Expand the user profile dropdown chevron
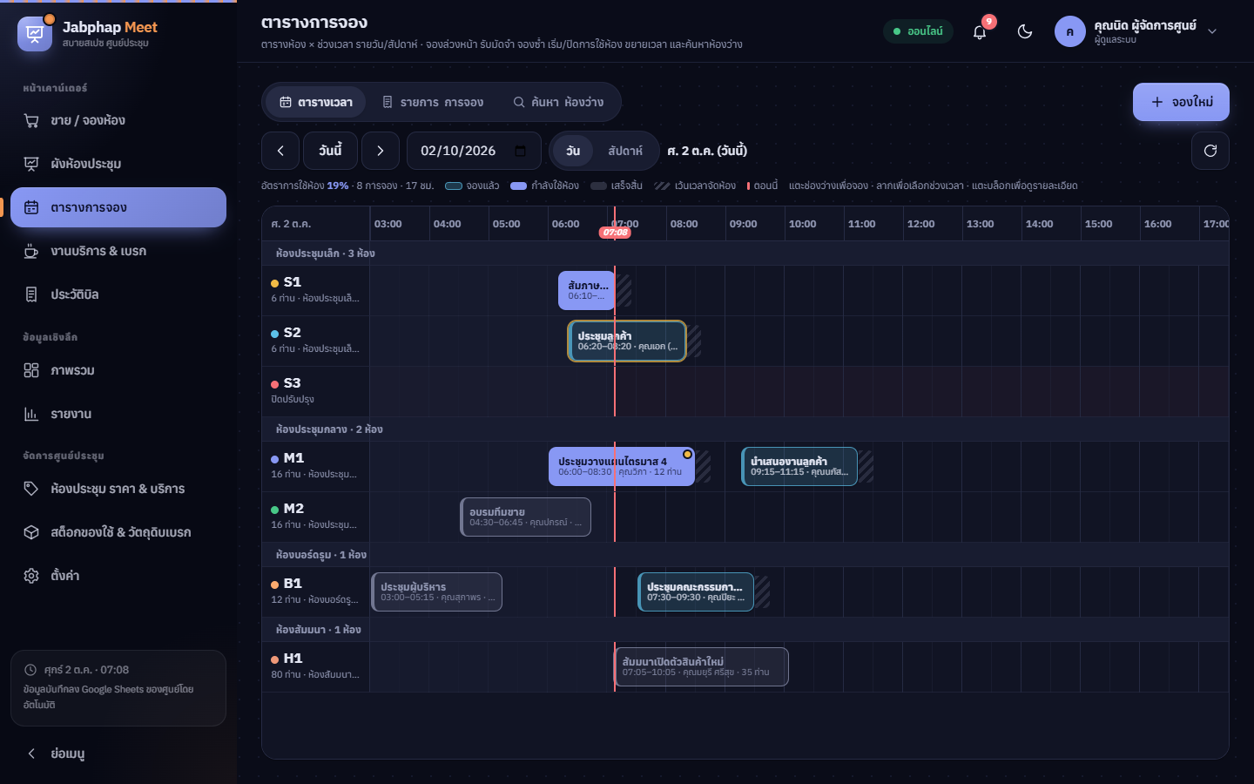Viewport: 1254px width, 784px height. click(x=1212, y=31)
